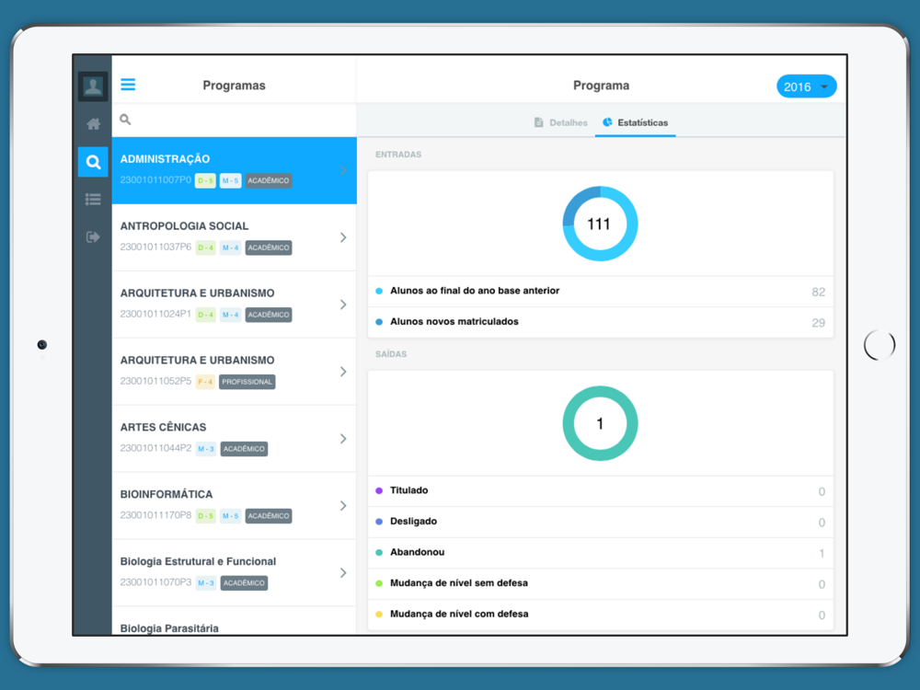The image size is (920, 690).
Task: Select the Abandonou legend row
Action: (x=600, y=553)
